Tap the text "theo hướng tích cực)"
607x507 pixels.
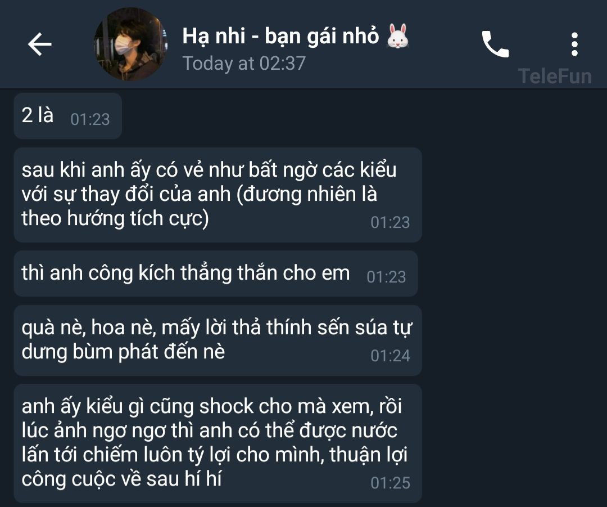(x=115, y=219)
